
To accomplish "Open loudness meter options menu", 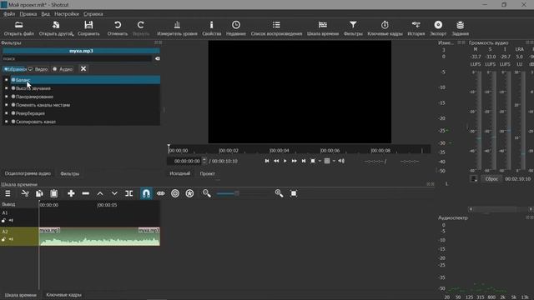I will [x=473, y=179].
